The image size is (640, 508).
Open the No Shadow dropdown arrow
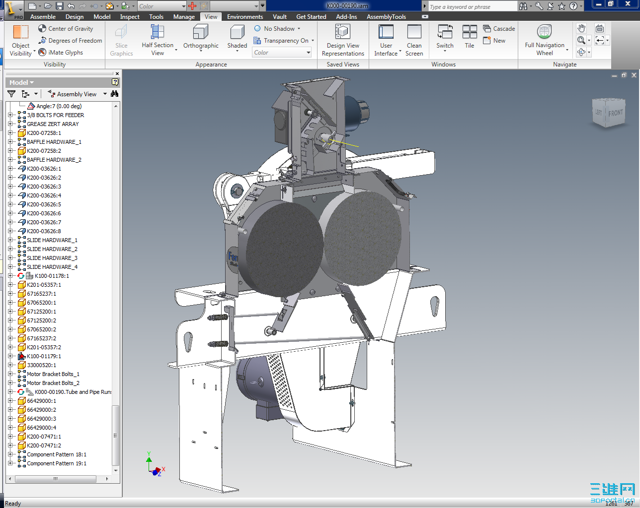pos(300,28)
